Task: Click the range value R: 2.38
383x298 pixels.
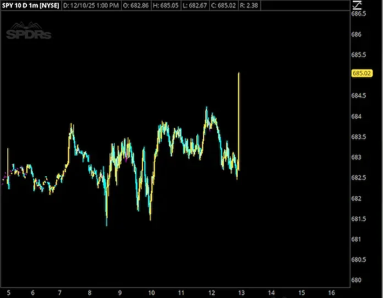Action: tap(249, 6)
